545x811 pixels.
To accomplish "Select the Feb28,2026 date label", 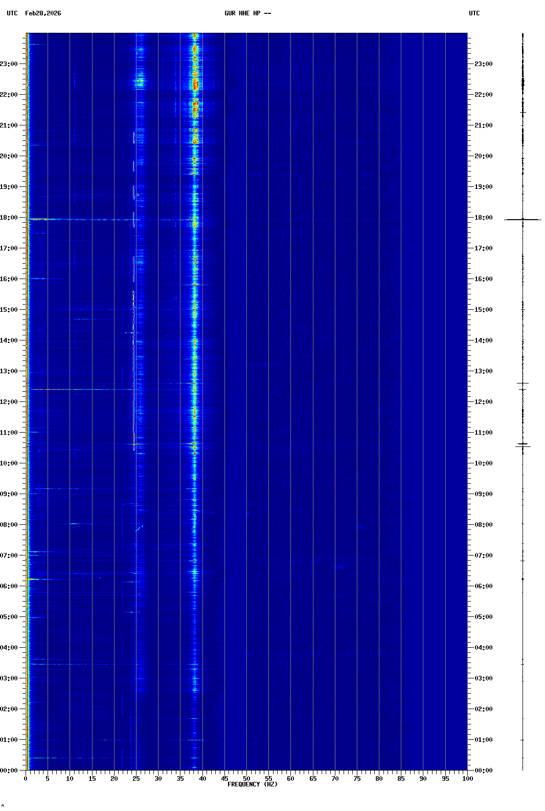I will (x=43, y=13).
